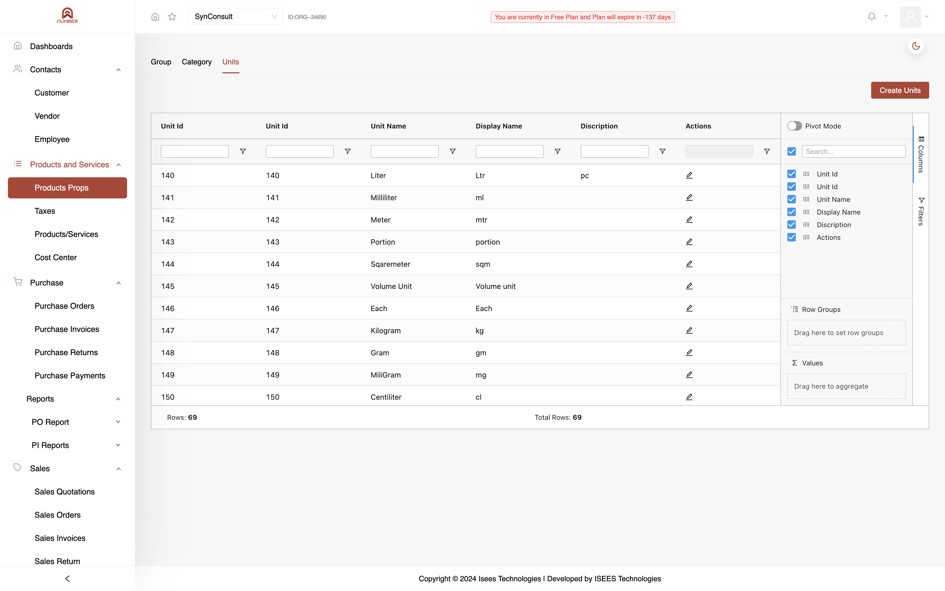This screenshot has height=591, width=945.
Task: Click the Create Units button
Action: pos(900,90)
